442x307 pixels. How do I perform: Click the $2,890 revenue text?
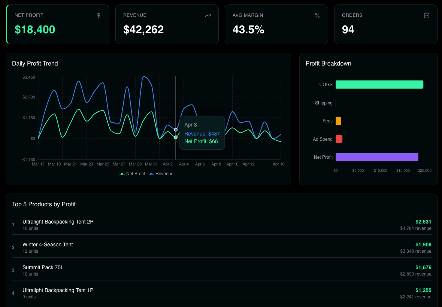[x=416, y=274]
